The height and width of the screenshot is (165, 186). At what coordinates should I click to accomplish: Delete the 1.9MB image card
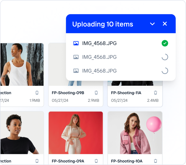point(37,93)
